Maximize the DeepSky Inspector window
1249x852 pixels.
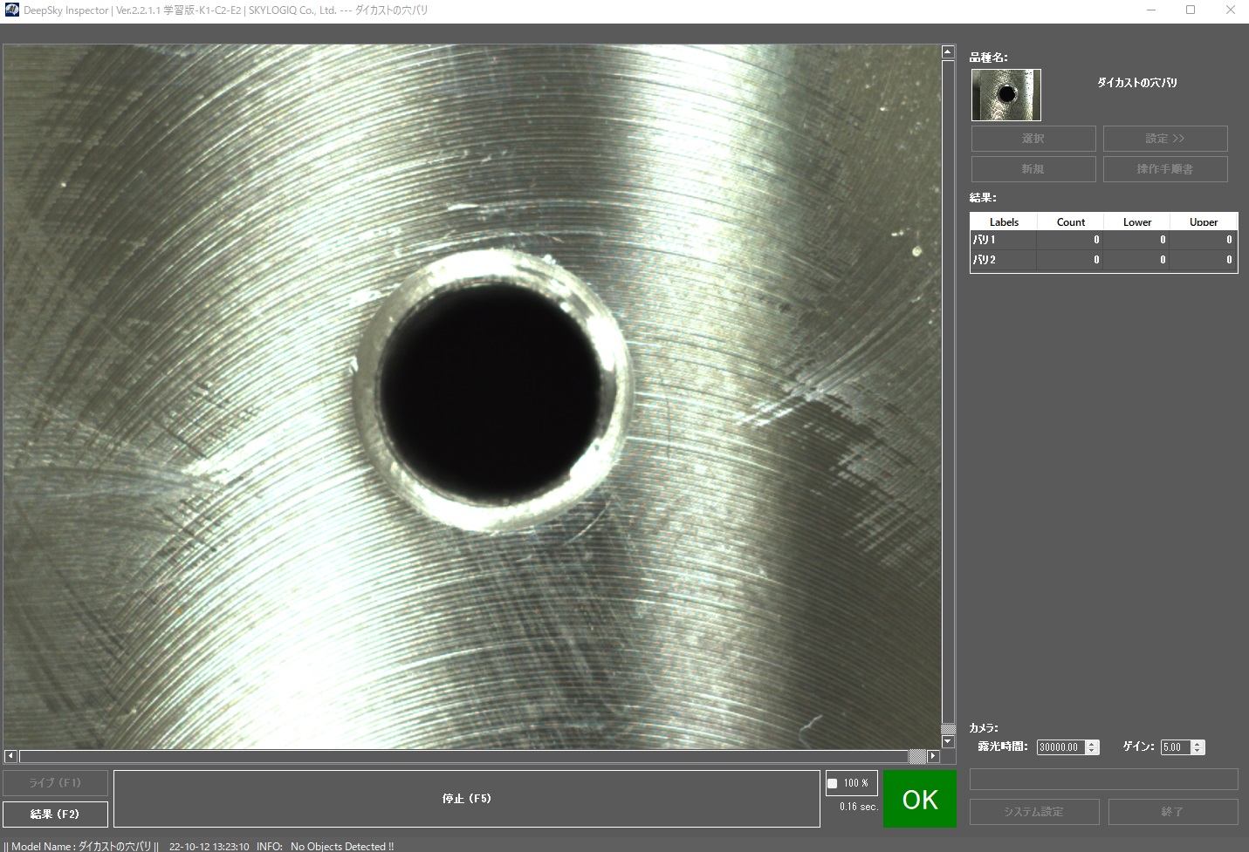[x=1191, y=10]
